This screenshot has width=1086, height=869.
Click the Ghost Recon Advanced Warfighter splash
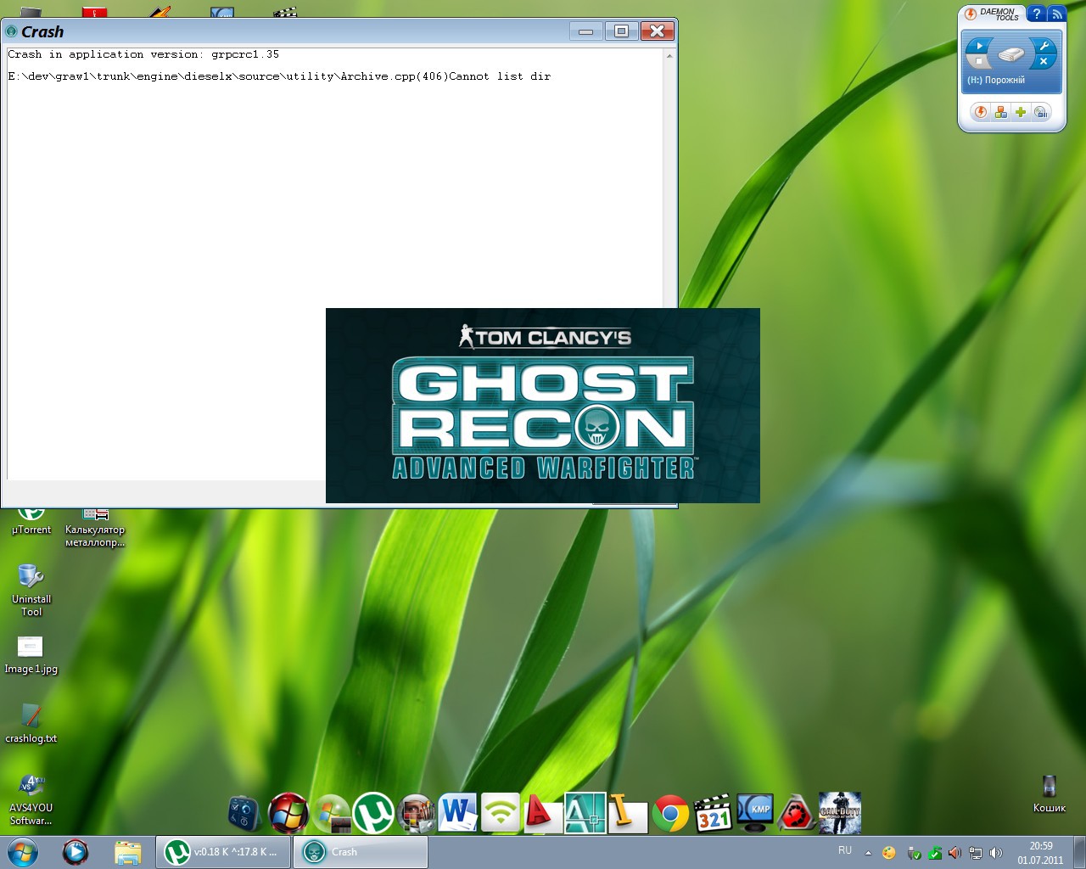[543, 406]
